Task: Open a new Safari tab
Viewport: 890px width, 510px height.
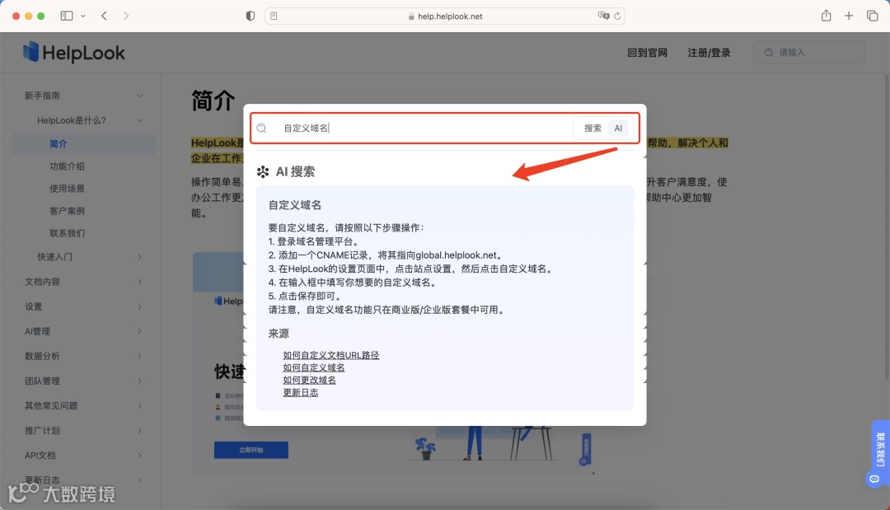Action: pyautogui.click(x=849, y=16)
